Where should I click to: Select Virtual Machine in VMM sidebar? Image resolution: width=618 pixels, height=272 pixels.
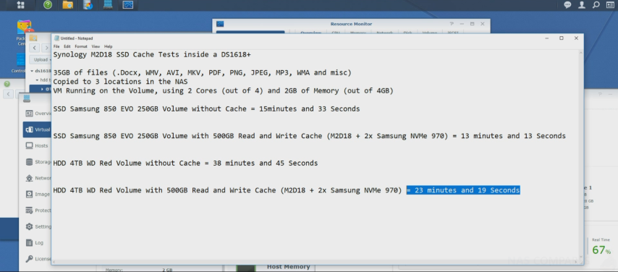click(x=37, y=129)
